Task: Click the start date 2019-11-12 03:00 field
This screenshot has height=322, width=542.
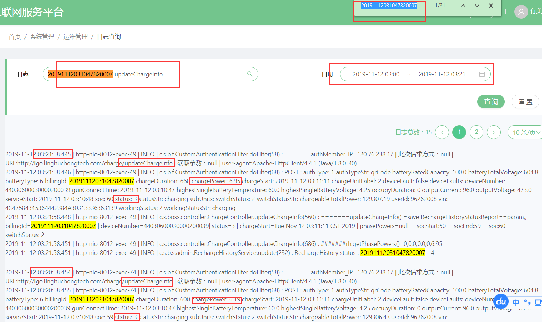Action: pyautogui.click(x=376, y=74)
